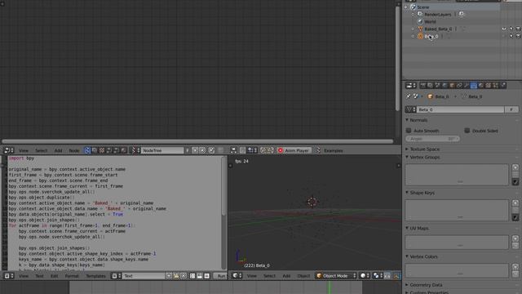Open the Add menu in node editor
The width and height of the screenshot is (522, 294).
tap(58, 150)
